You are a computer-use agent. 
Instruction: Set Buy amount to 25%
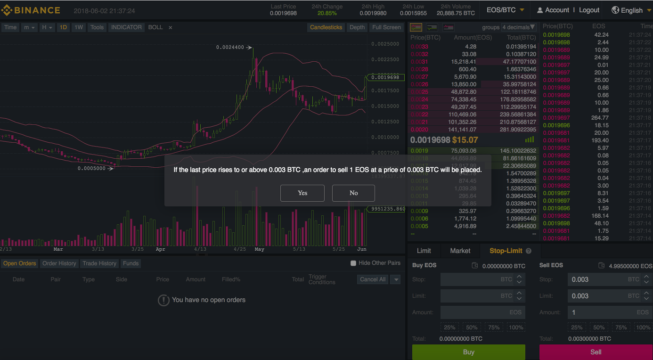click(x=449, y=327)
